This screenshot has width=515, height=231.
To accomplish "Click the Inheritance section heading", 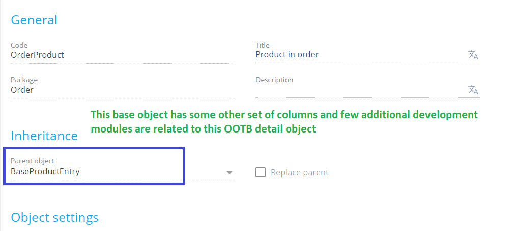I will (44, 136).
